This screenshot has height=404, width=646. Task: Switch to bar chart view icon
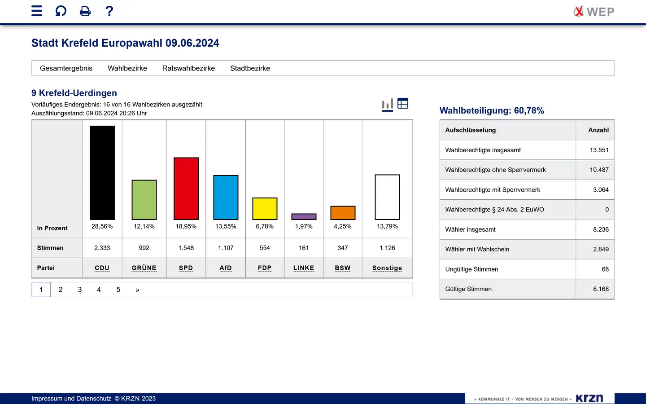388,104
